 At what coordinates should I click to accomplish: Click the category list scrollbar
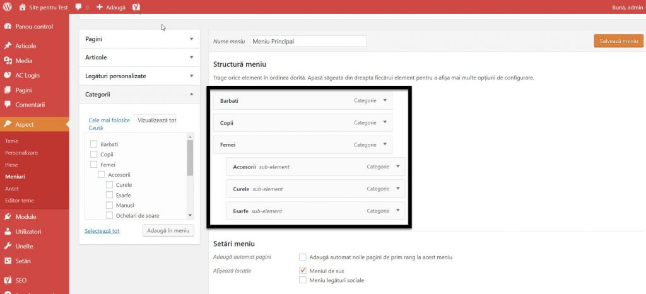tap(190, 158)
